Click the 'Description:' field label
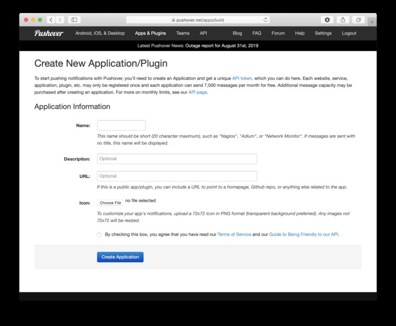Viewport: 396px width, 326px height. [x=77, y=159]
